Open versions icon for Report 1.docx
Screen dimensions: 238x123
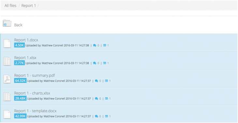pyautogui.click(x=104, y=45)
